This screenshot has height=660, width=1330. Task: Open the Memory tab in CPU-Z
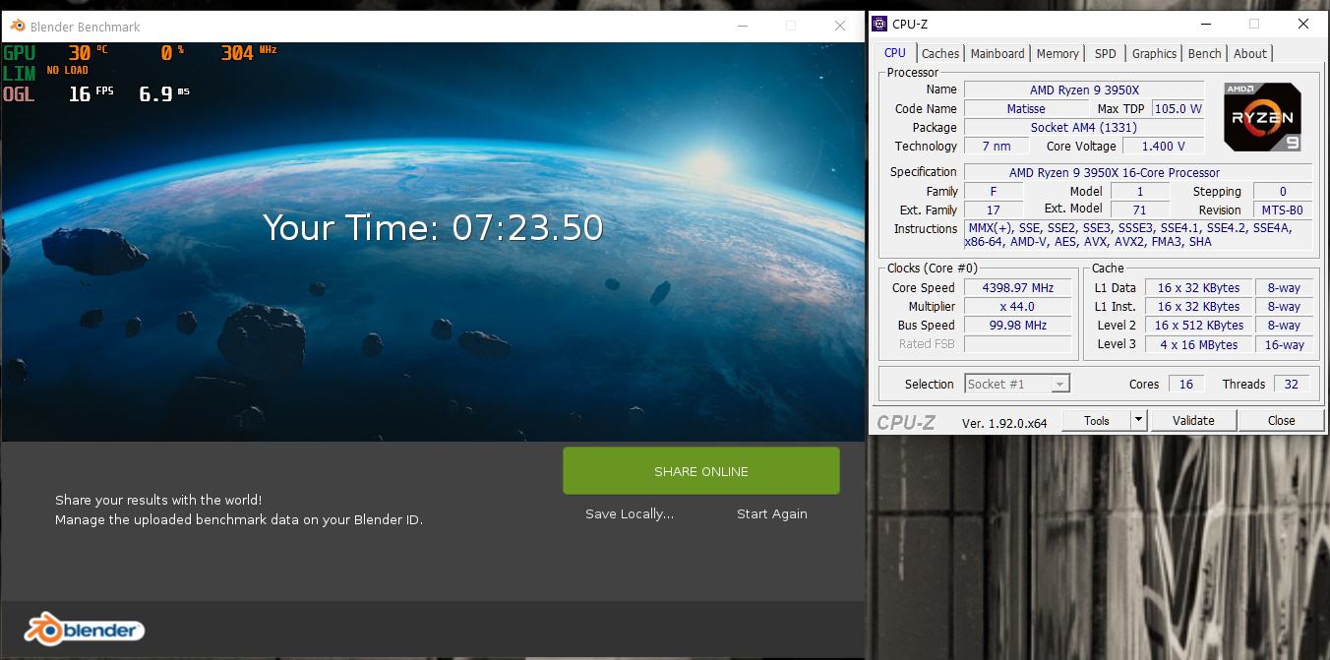1058,54
